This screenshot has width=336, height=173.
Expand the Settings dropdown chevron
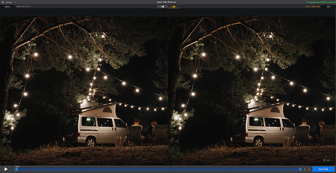coord(15,2)
